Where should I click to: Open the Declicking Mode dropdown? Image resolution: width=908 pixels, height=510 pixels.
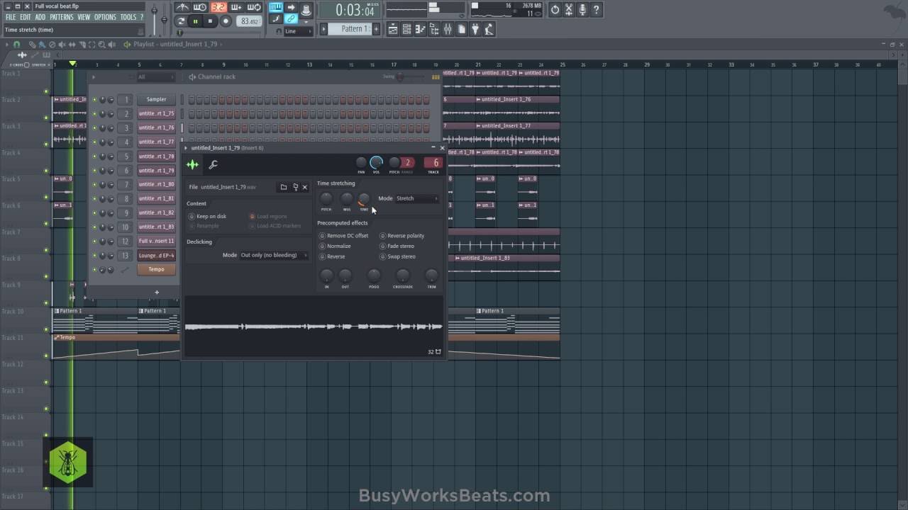click(x=274, y=255)
